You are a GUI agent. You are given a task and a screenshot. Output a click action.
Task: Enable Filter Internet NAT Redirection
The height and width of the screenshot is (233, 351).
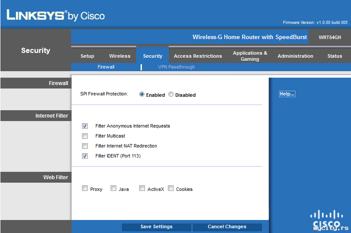tap(85, 146)
